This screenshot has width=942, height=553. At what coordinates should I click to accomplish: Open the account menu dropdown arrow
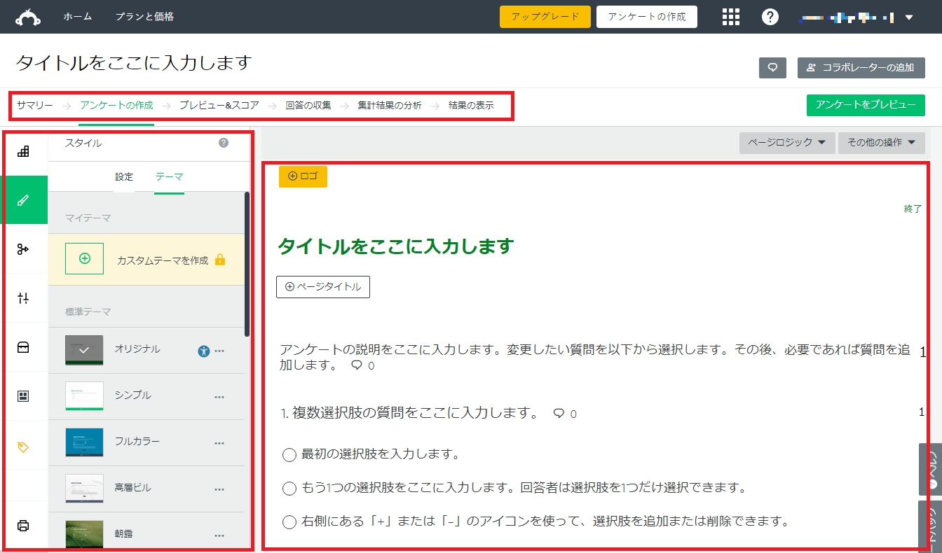click(x=909, y=17)
